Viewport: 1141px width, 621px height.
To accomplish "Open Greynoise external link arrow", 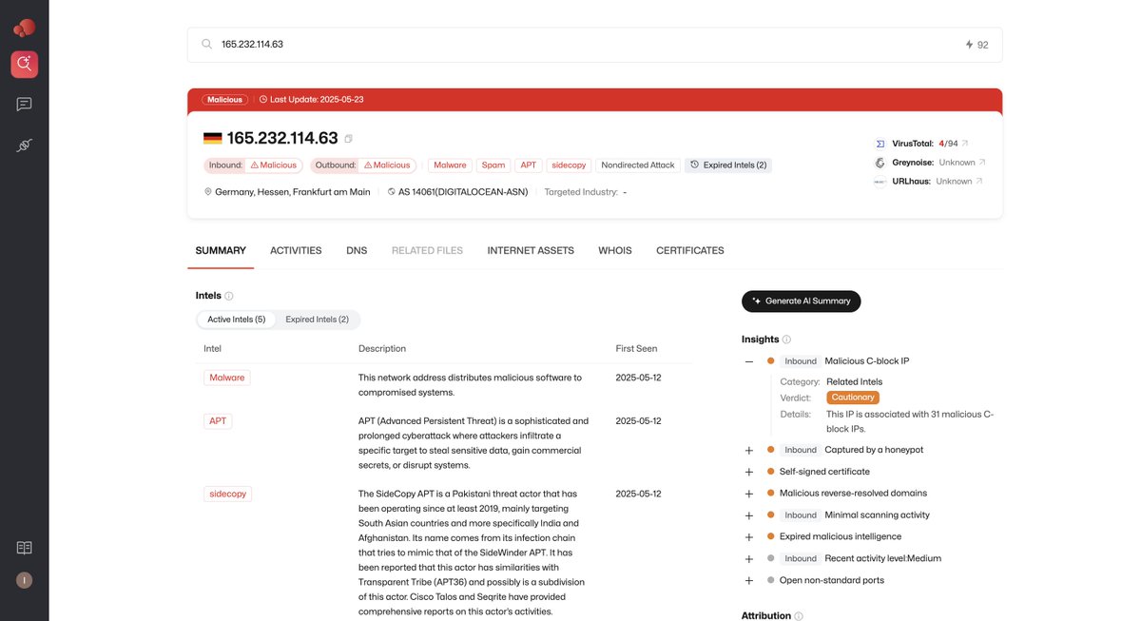I will click(982, 163).
